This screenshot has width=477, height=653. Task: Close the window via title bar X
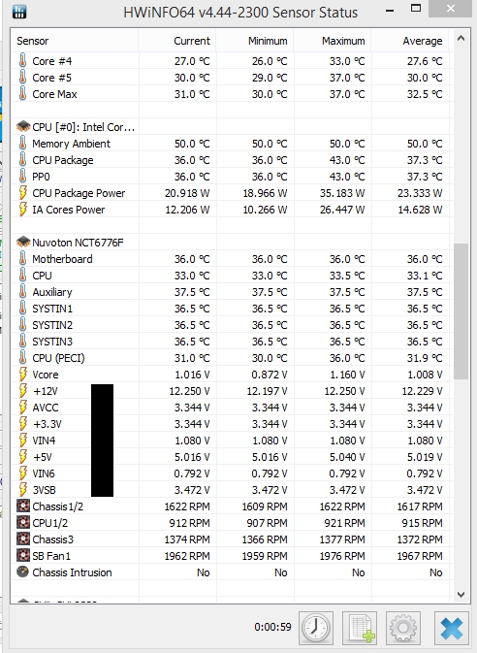[451, 9]
